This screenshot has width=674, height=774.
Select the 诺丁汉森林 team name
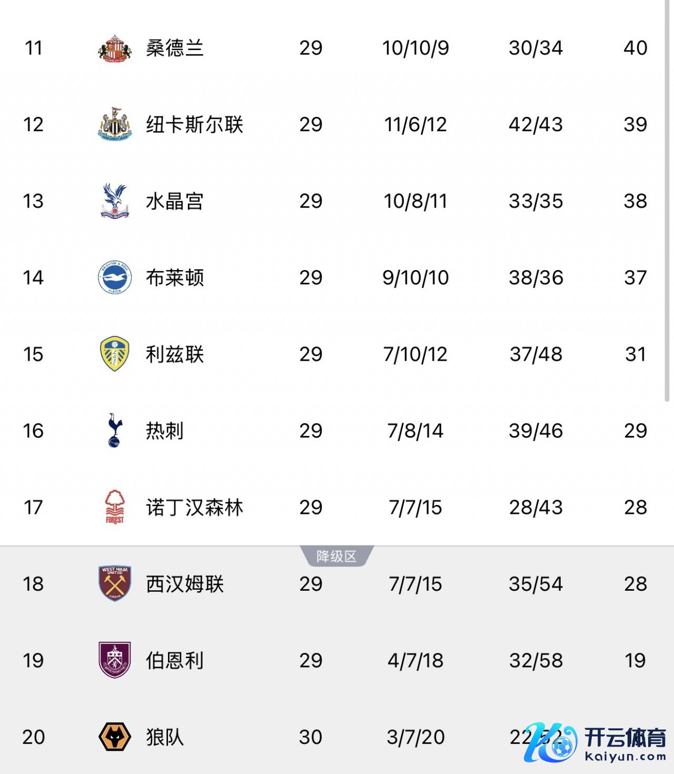pos(194,507)
